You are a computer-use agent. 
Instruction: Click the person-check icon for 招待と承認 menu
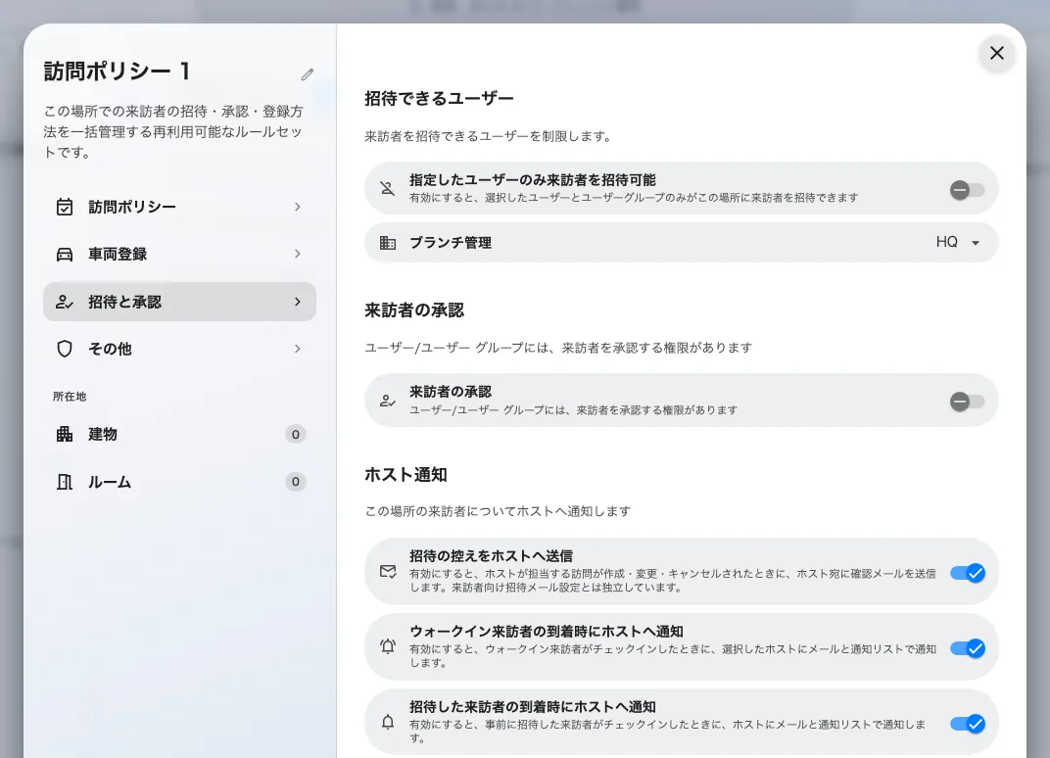(x=65, y=302)
